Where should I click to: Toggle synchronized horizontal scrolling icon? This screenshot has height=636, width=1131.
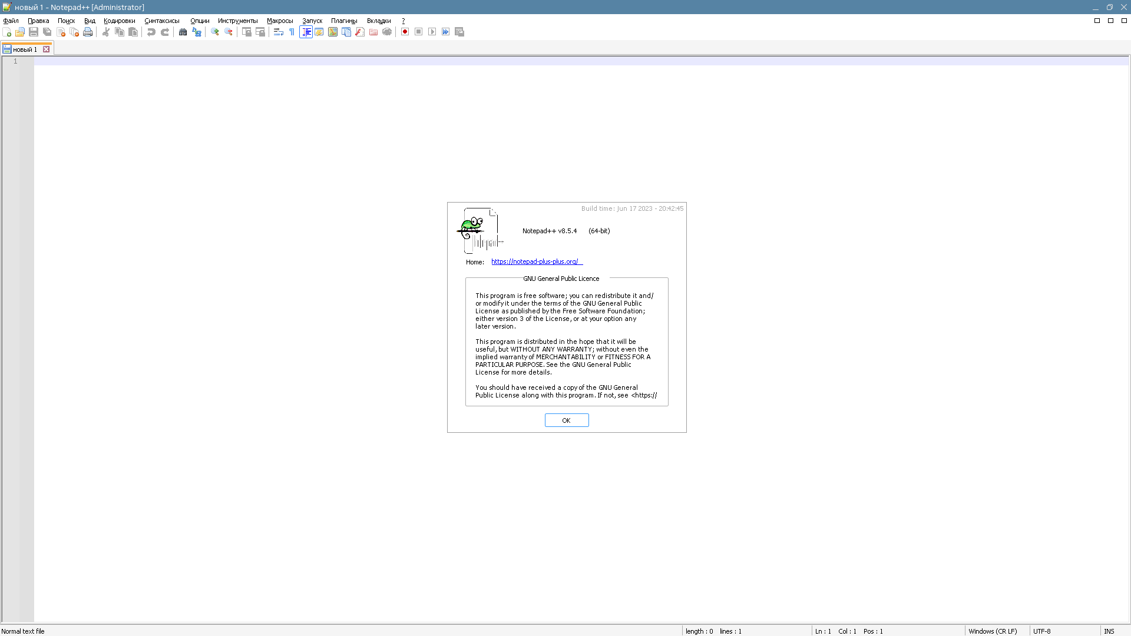pos(260,32)
